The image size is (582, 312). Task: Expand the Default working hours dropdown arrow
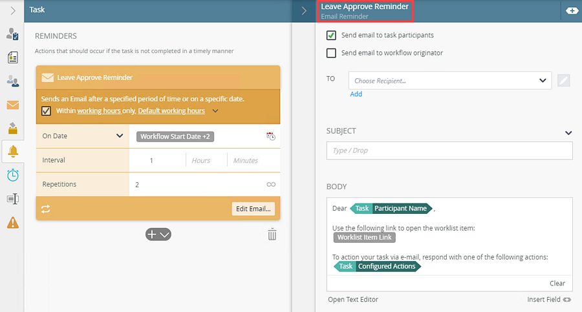[x=215, y=111]
